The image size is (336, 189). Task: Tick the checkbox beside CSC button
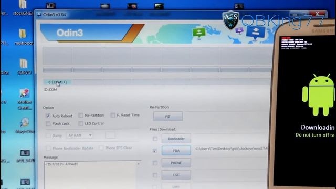pyautogui.click(x=155, y=175)
